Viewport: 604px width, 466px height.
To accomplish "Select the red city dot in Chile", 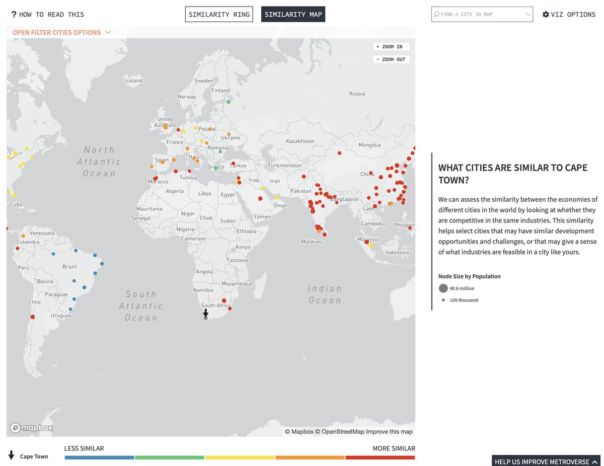I will 33,317.
